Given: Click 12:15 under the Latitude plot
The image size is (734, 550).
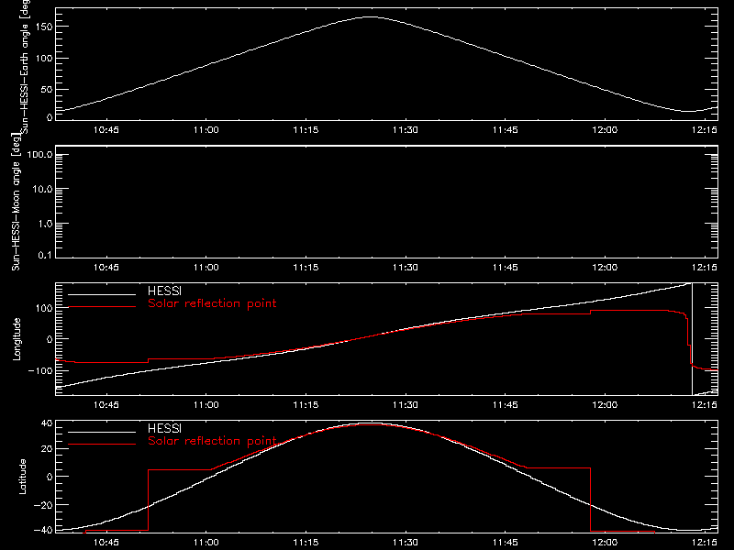Looking at the screenshot, I should [705, 543].
